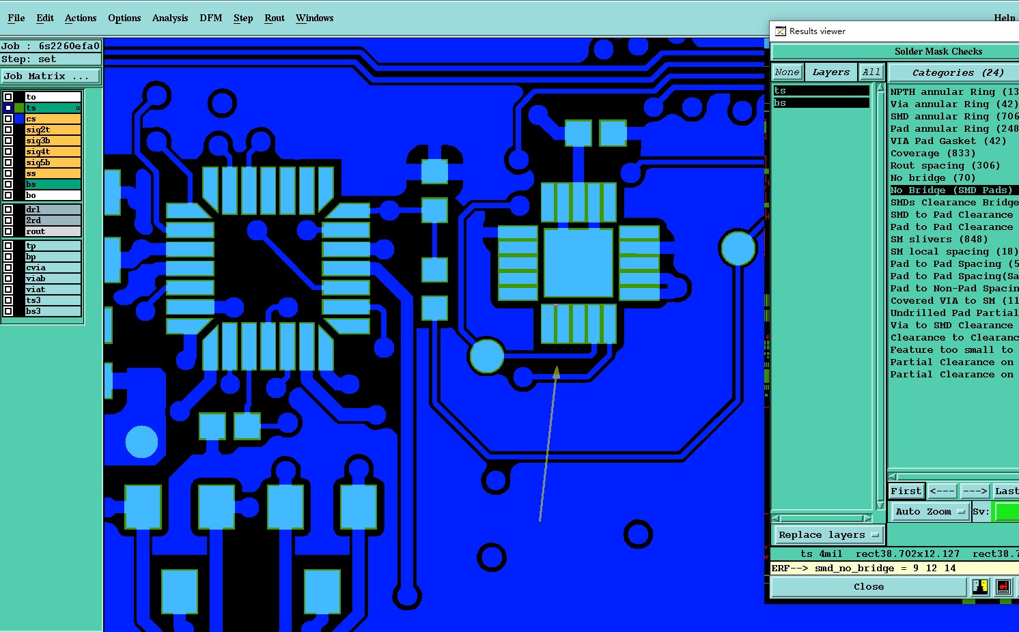
Task: Click None in Results viewer layers
Action: tap(787, 72)
